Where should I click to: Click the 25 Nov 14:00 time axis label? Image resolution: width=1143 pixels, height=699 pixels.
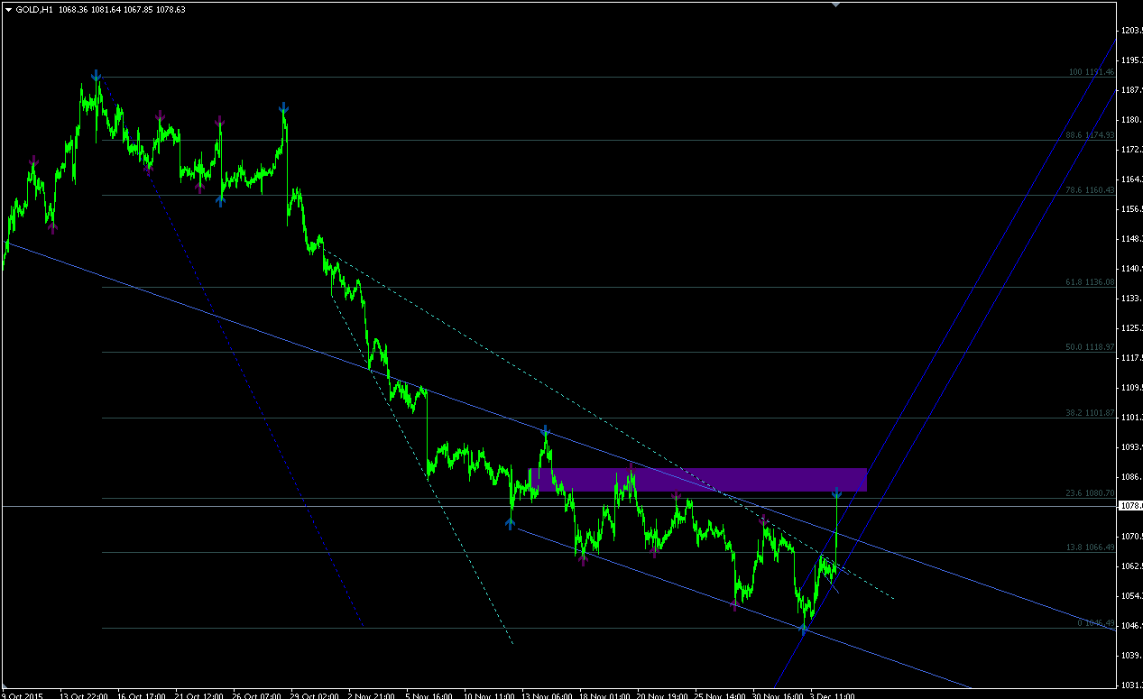[x=721, y=695]
